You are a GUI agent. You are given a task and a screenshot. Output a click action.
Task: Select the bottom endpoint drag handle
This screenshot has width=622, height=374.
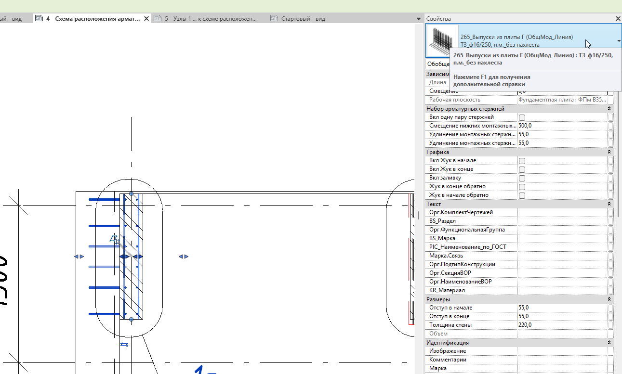point(131,319)
